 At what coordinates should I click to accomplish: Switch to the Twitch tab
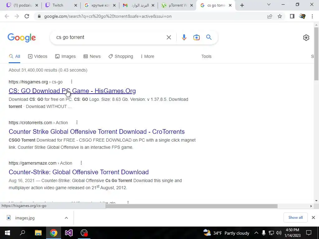click(58, 5)
